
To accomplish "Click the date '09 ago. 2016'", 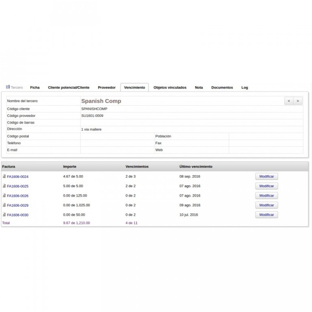I will tap(190, 205).
